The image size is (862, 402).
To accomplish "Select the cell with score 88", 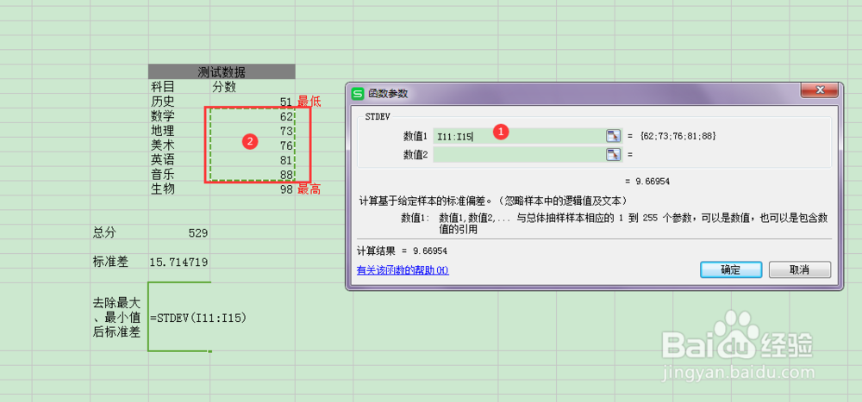I will click(x=253, y=174).
